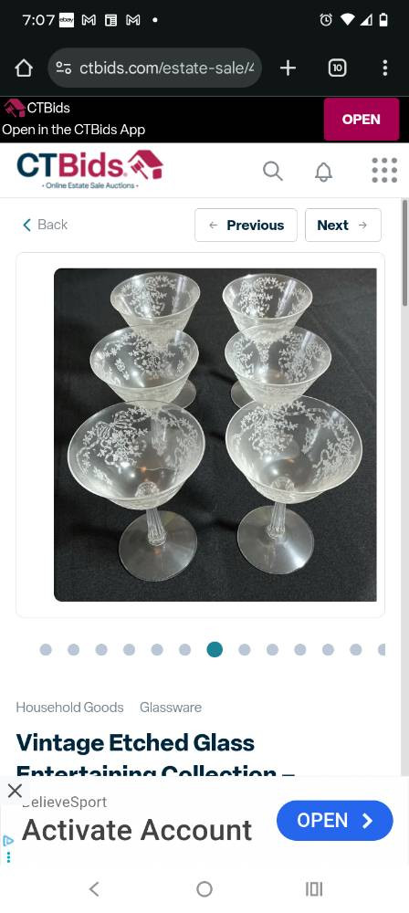Go to the Previous item
This screenshot has height=913, width=409.
tap(246, 226)
